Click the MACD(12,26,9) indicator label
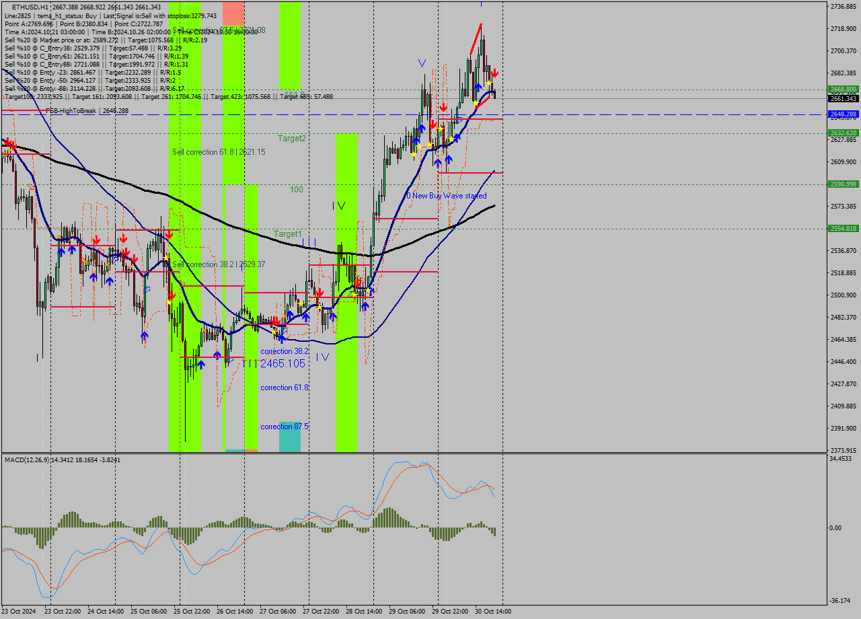This screenshot has width=861, height=619. coord(63,460)
